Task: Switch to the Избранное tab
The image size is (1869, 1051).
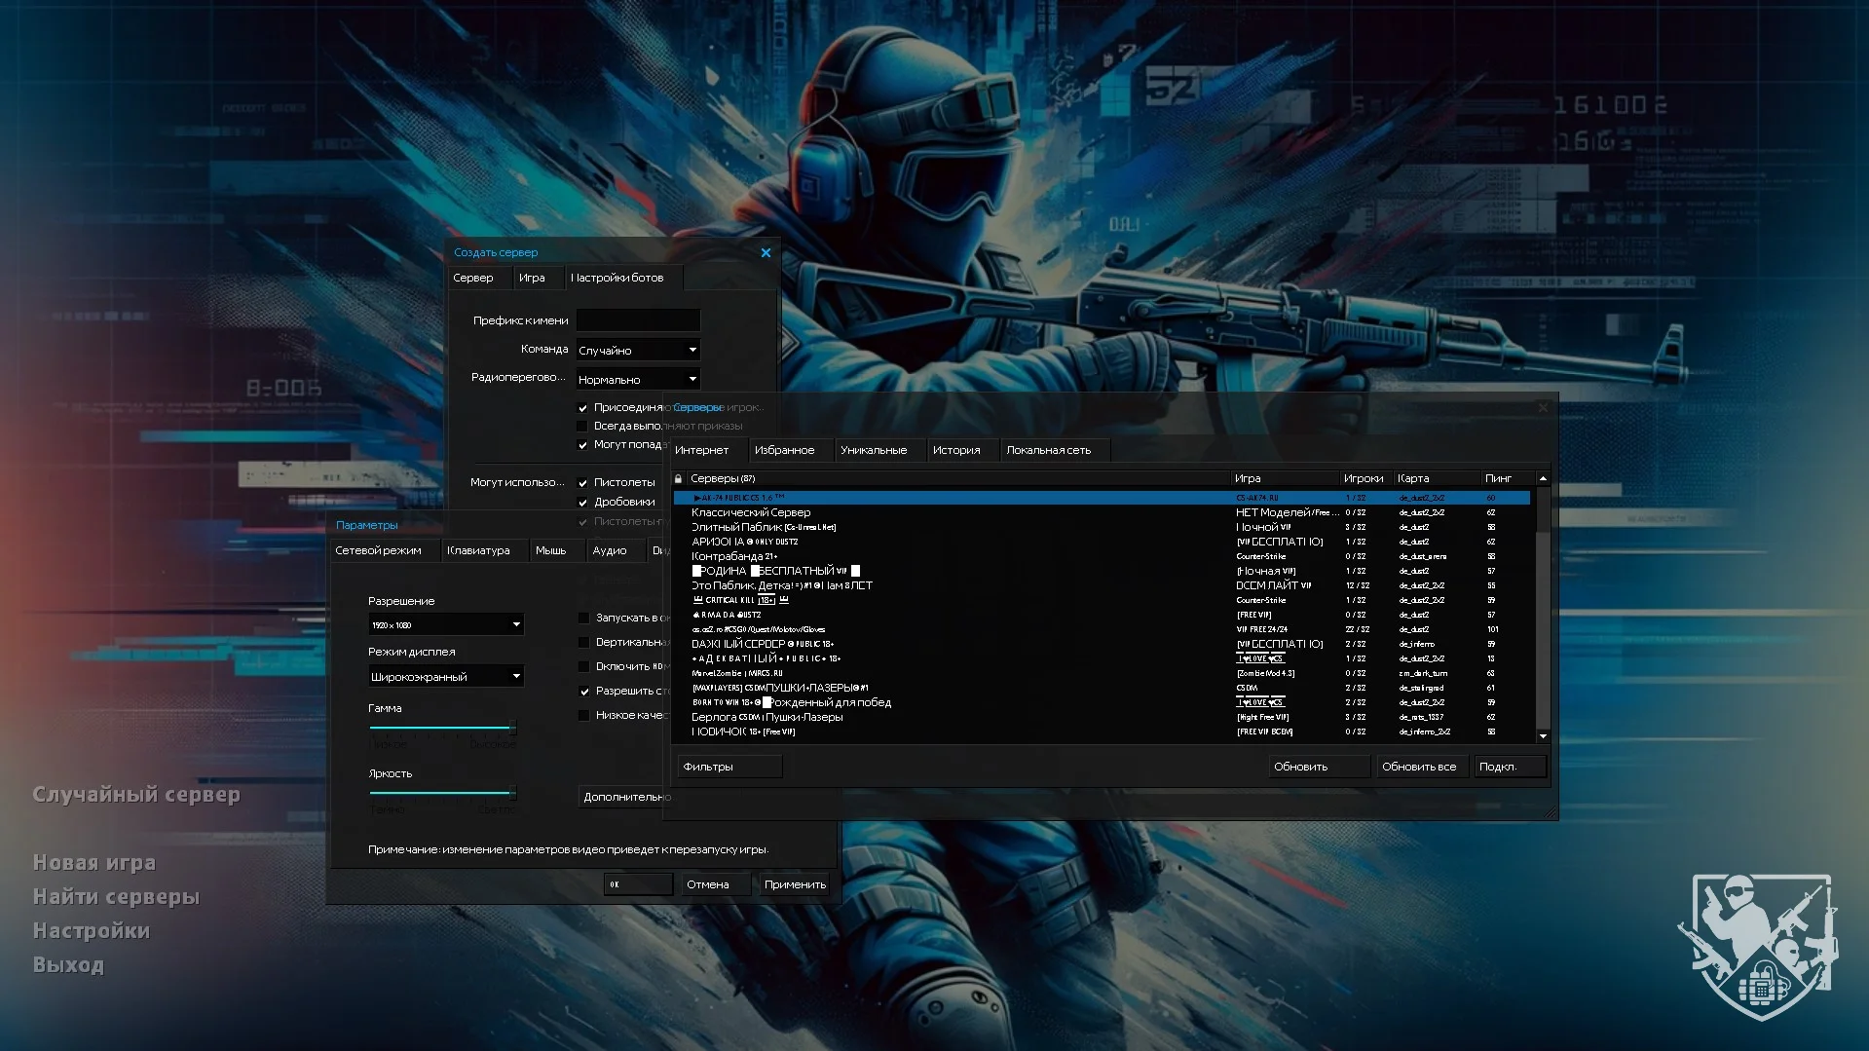Action: (x=784, y=450)
